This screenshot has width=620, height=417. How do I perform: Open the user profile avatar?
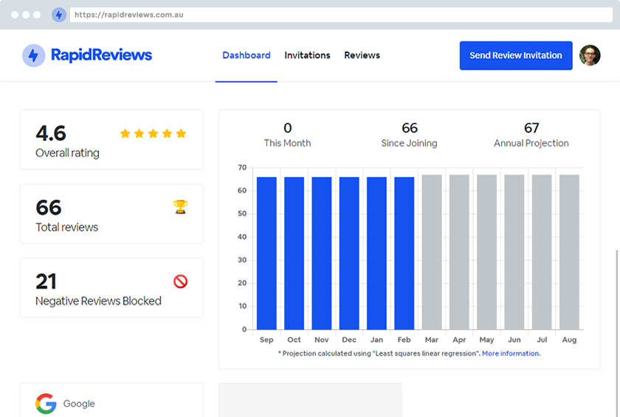tap(590, 55)
